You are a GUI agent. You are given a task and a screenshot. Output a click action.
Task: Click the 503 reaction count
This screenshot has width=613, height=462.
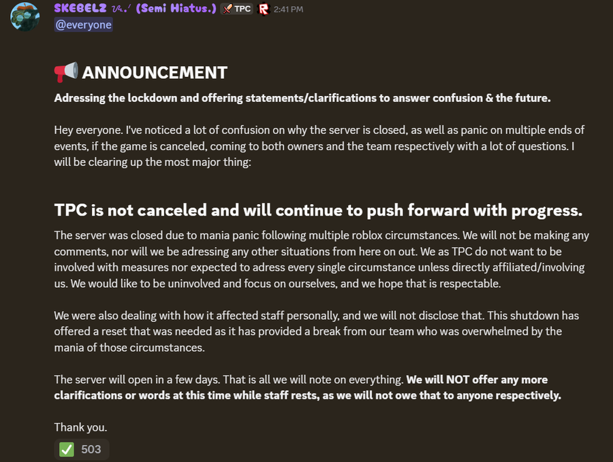91,449
